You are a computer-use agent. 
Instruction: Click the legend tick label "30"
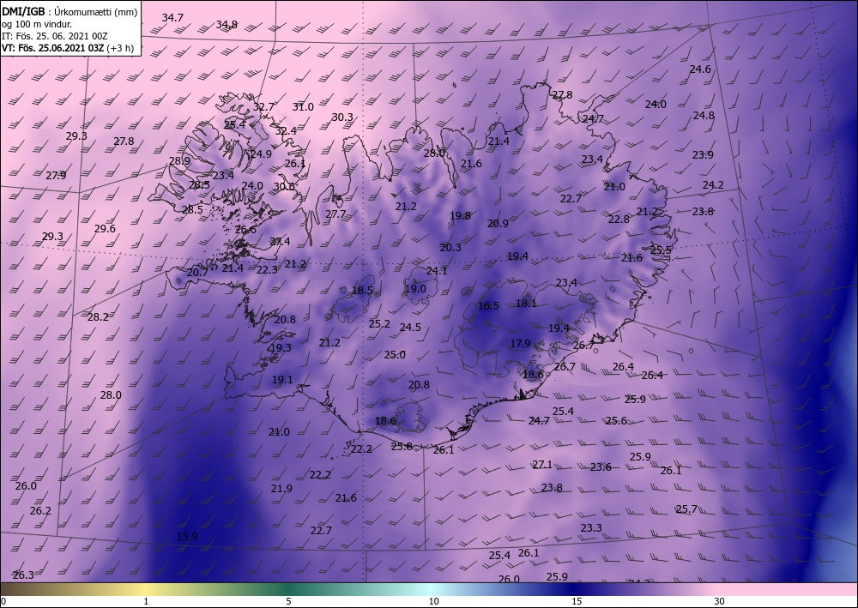(720, 601)
